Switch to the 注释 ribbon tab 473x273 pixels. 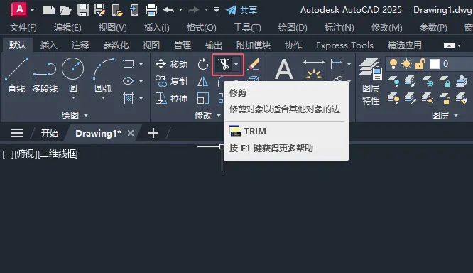(80, 45)
